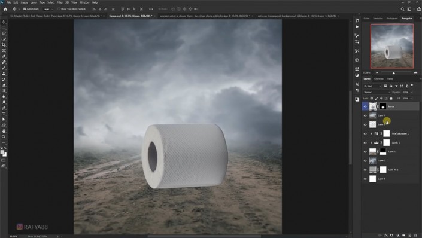
Task: Open the Character panel icon
Action: tap(357, 84)
